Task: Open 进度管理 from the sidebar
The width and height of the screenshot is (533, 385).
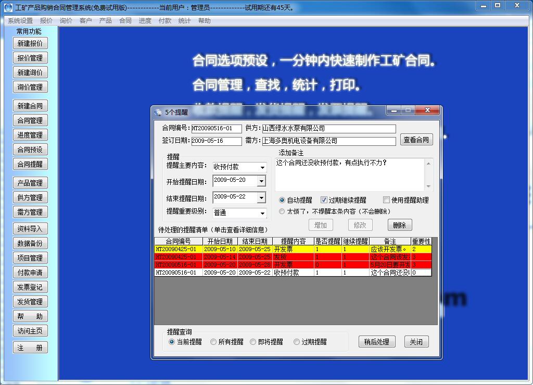Action: (30, 135)
